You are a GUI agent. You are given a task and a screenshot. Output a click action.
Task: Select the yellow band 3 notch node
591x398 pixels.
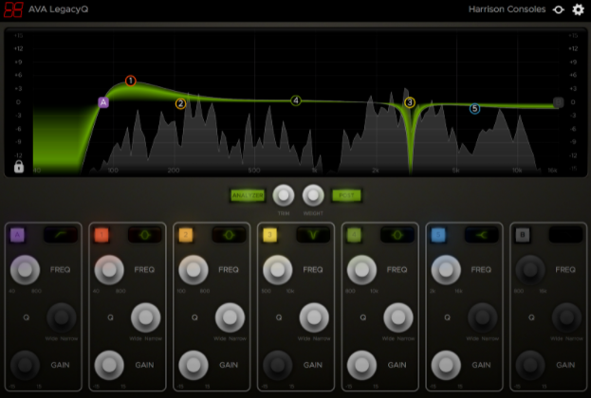tap(410, 102)
